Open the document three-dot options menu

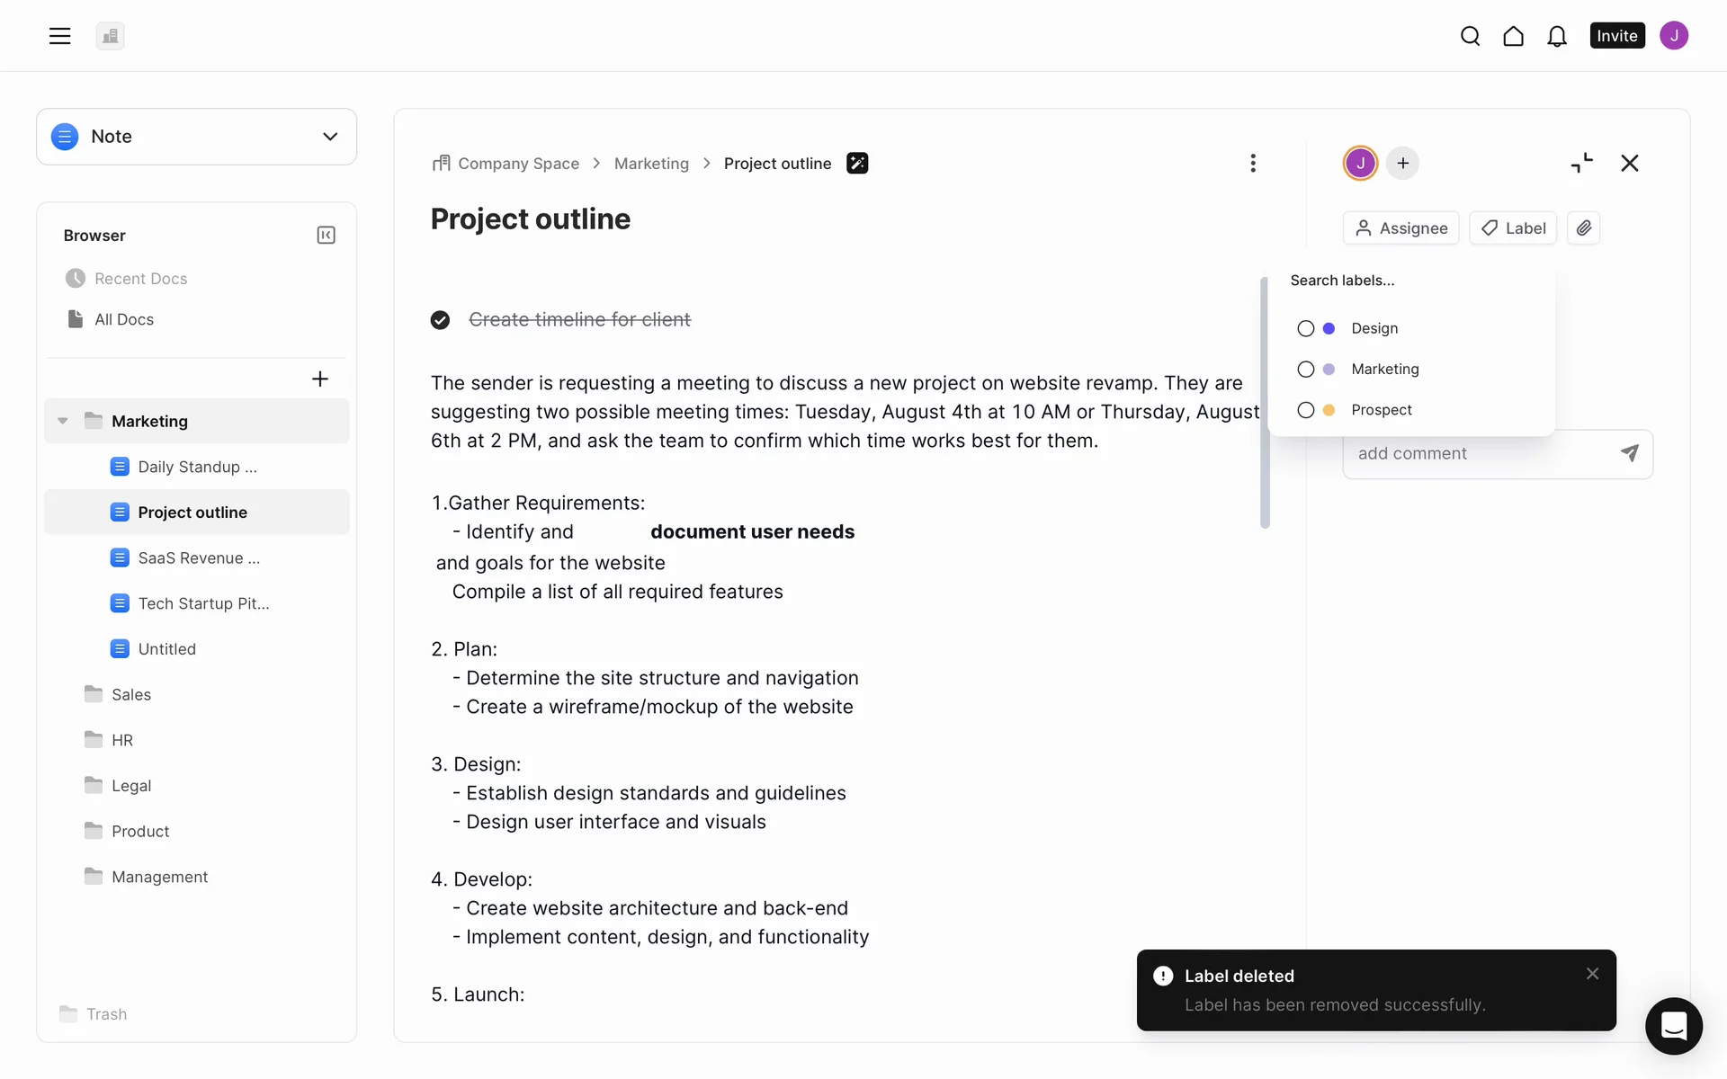click(x=1252, y=164)
